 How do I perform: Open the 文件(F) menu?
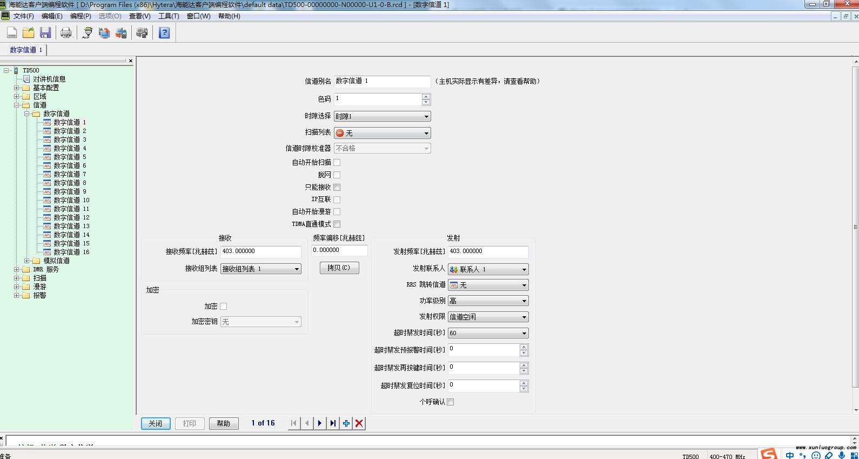click(23, 16)
